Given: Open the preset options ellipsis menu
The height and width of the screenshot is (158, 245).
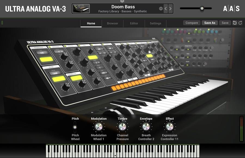Looking at the screenshot, I should (x=161, y=9).
